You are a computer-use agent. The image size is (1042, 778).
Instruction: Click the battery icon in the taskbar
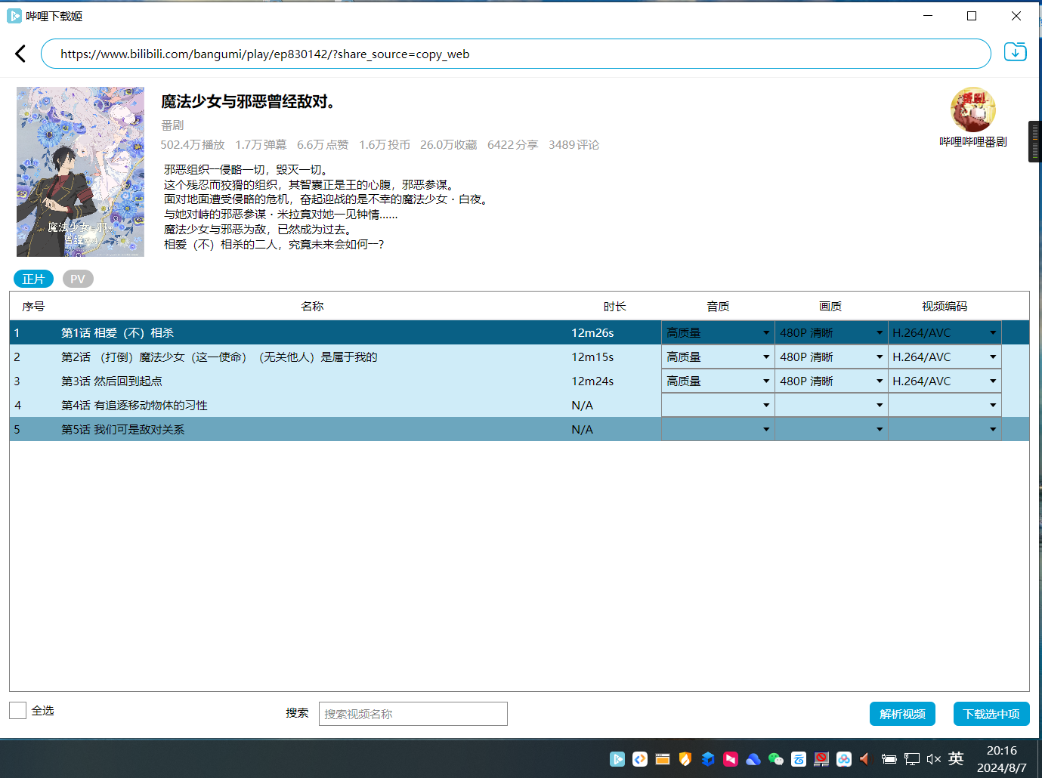pos(889,759)
